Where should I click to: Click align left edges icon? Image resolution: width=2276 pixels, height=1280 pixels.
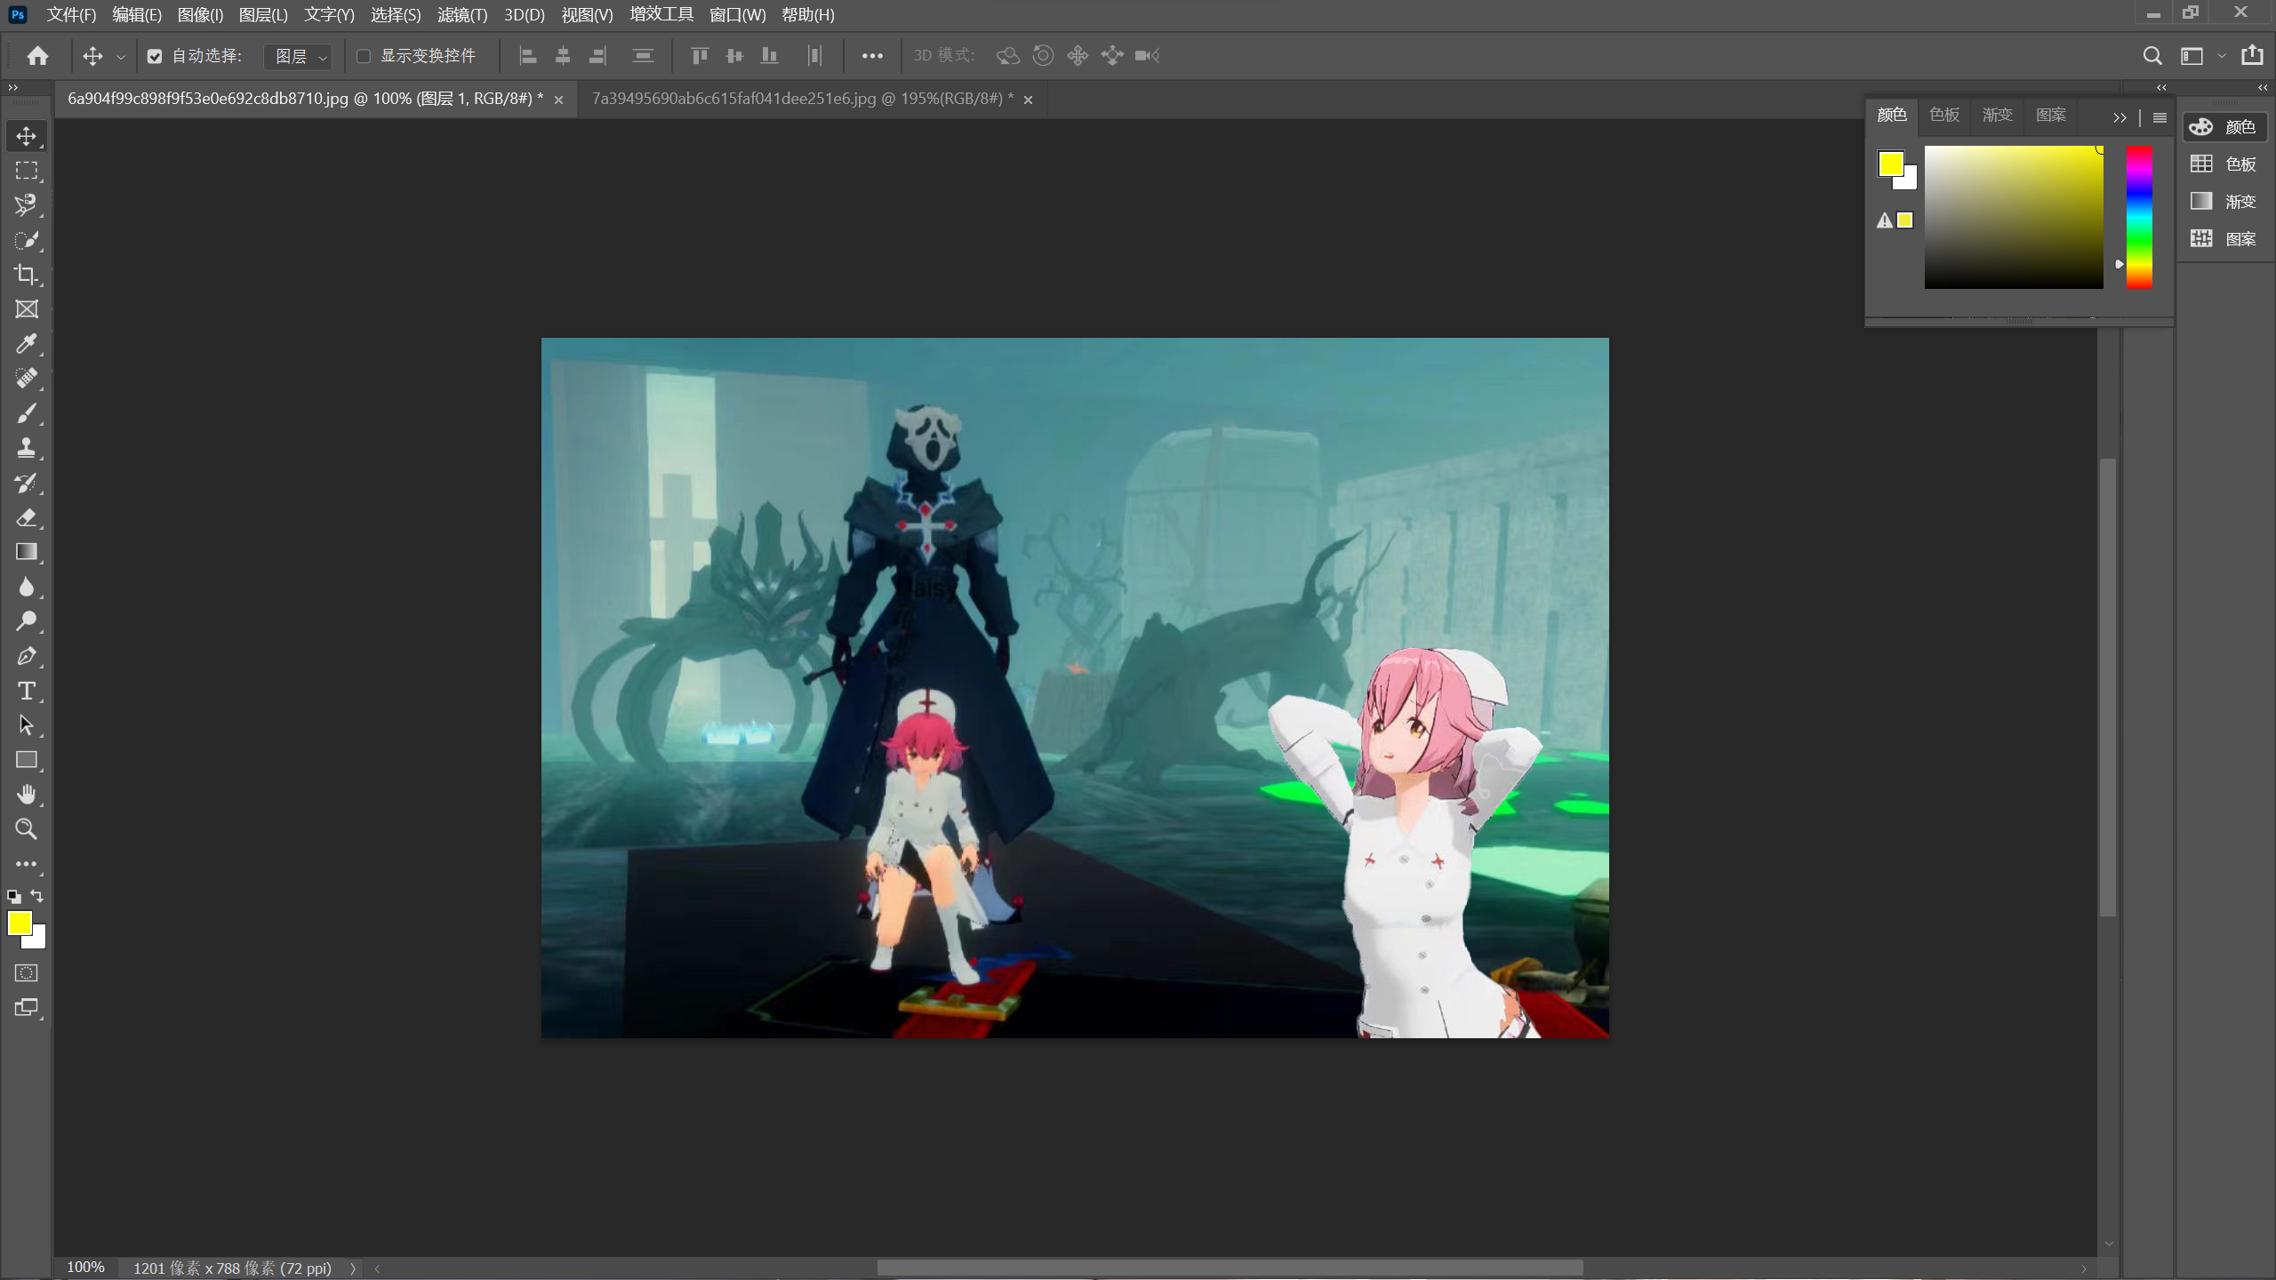[528, 56]
